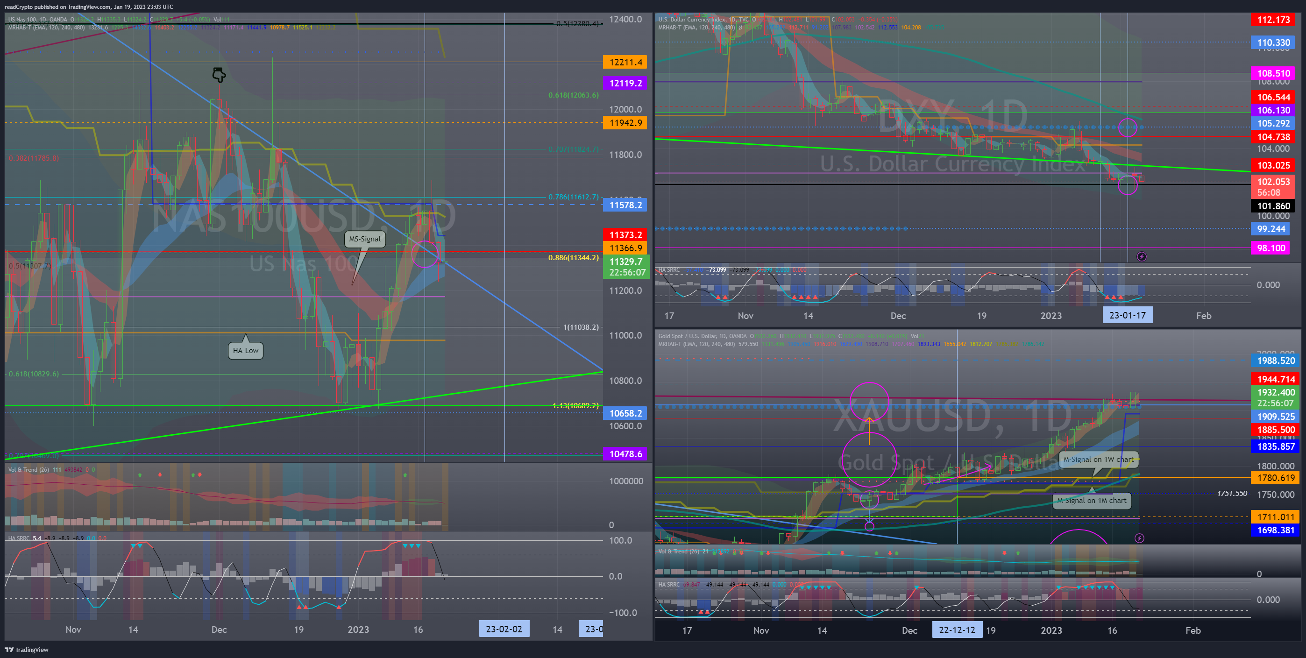Click the 0.5(12380.4) Fibonacci label
The image size is (1306, 658).
point(577,23)
